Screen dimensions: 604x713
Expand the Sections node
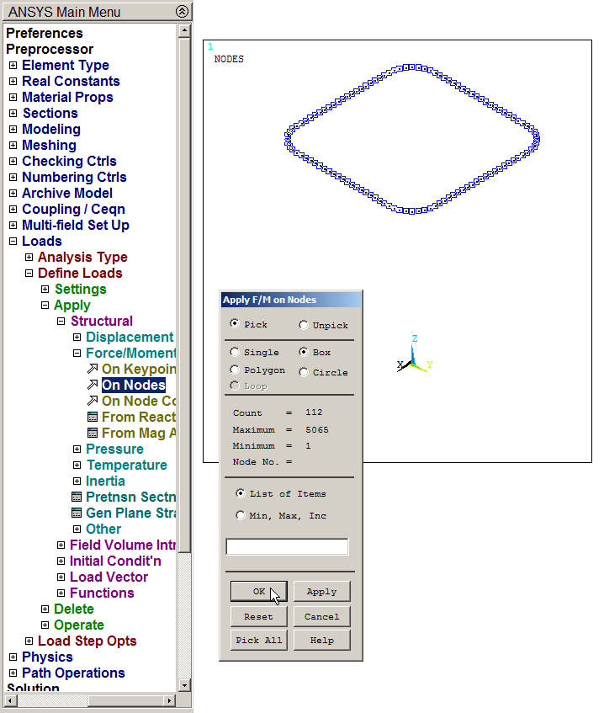(x=13, y=113)
